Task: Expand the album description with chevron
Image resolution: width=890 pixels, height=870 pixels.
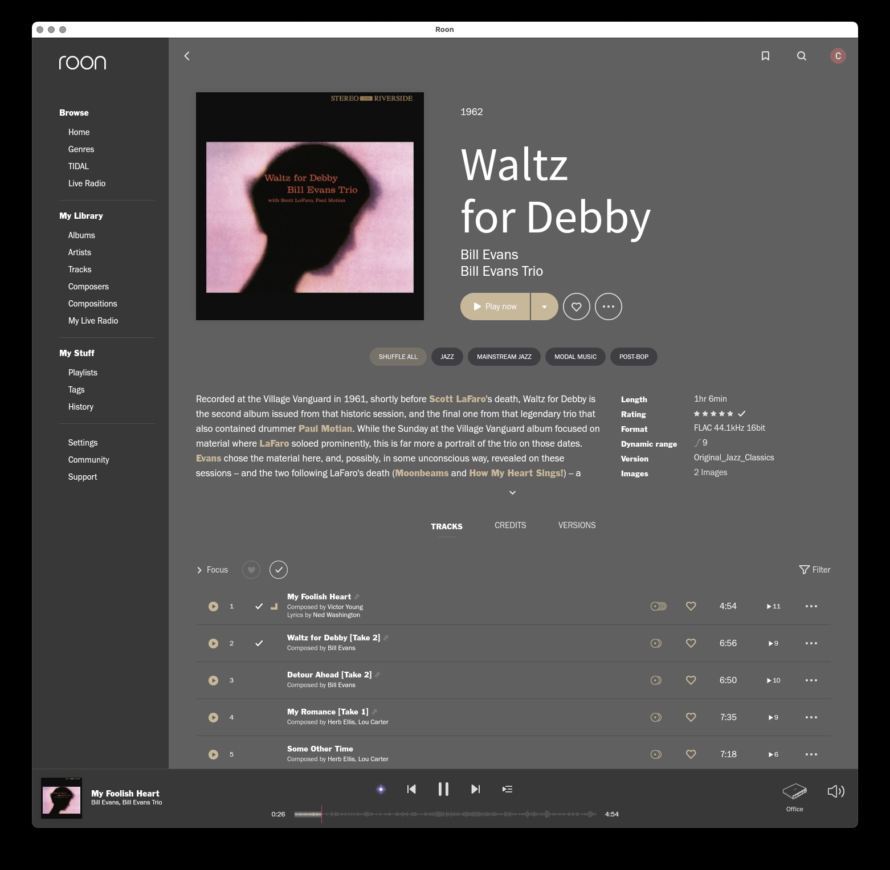Action: (x=513, y=493)
